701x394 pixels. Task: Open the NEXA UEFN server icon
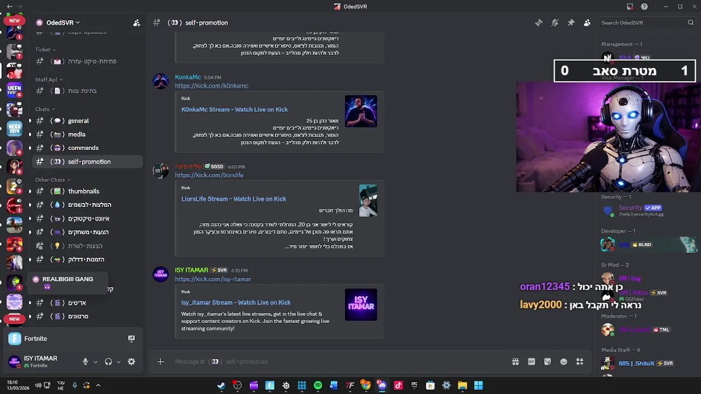coord(14,129)
